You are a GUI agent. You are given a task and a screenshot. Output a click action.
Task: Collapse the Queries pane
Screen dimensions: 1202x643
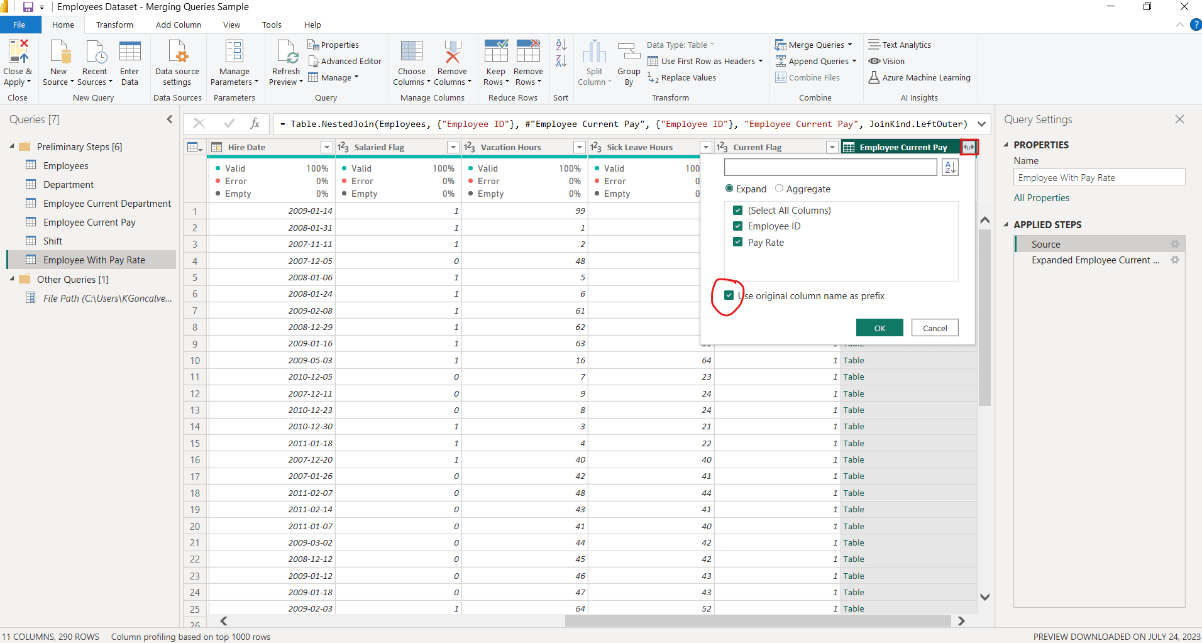pyautogui.click(x=169, y=119)
